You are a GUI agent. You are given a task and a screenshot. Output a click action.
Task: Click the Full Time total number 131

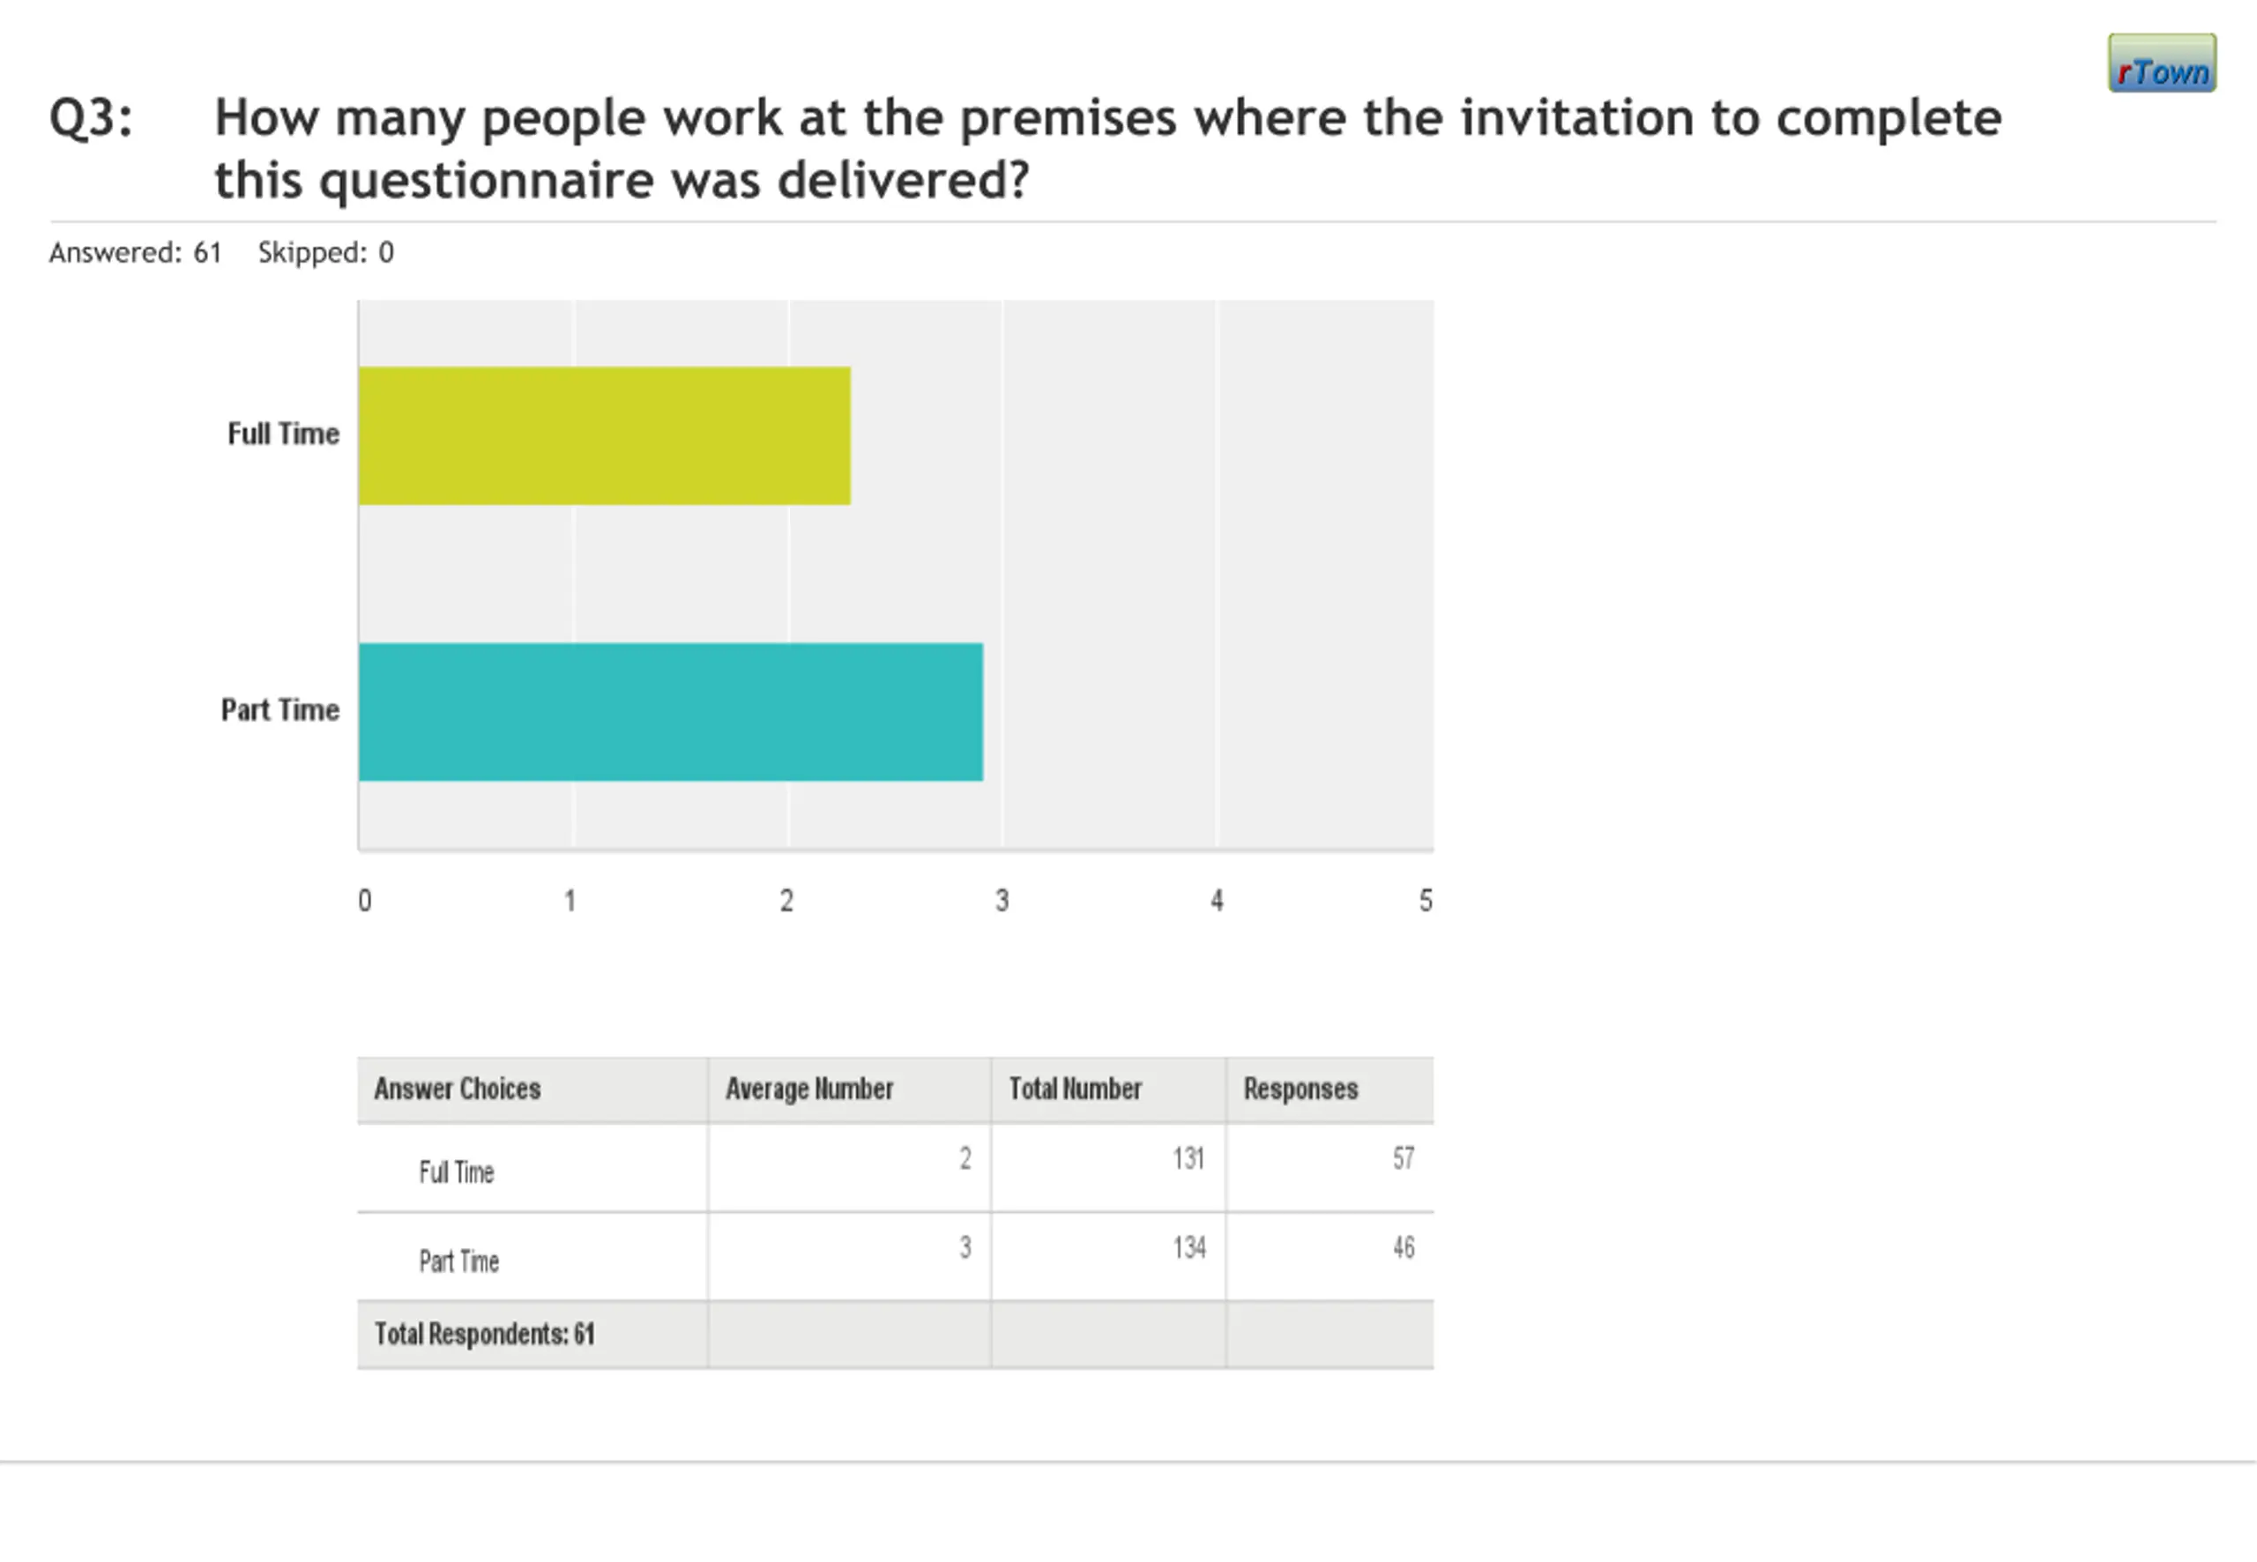1188,1159
